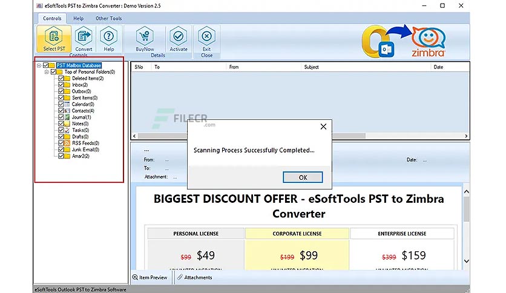506x293 pixels.
Task: Click the app icon in title bar
Action: coord(39,6)
